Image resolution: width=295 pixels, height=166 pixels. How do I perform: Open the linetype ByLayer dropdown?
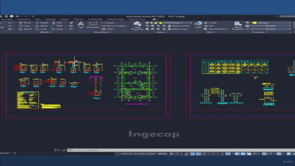[x=271, y=29]
